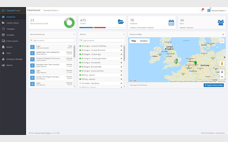The image size is (228, 142).
Task: Toggle fullscreen view on the map
Action: tap(222, 41)
